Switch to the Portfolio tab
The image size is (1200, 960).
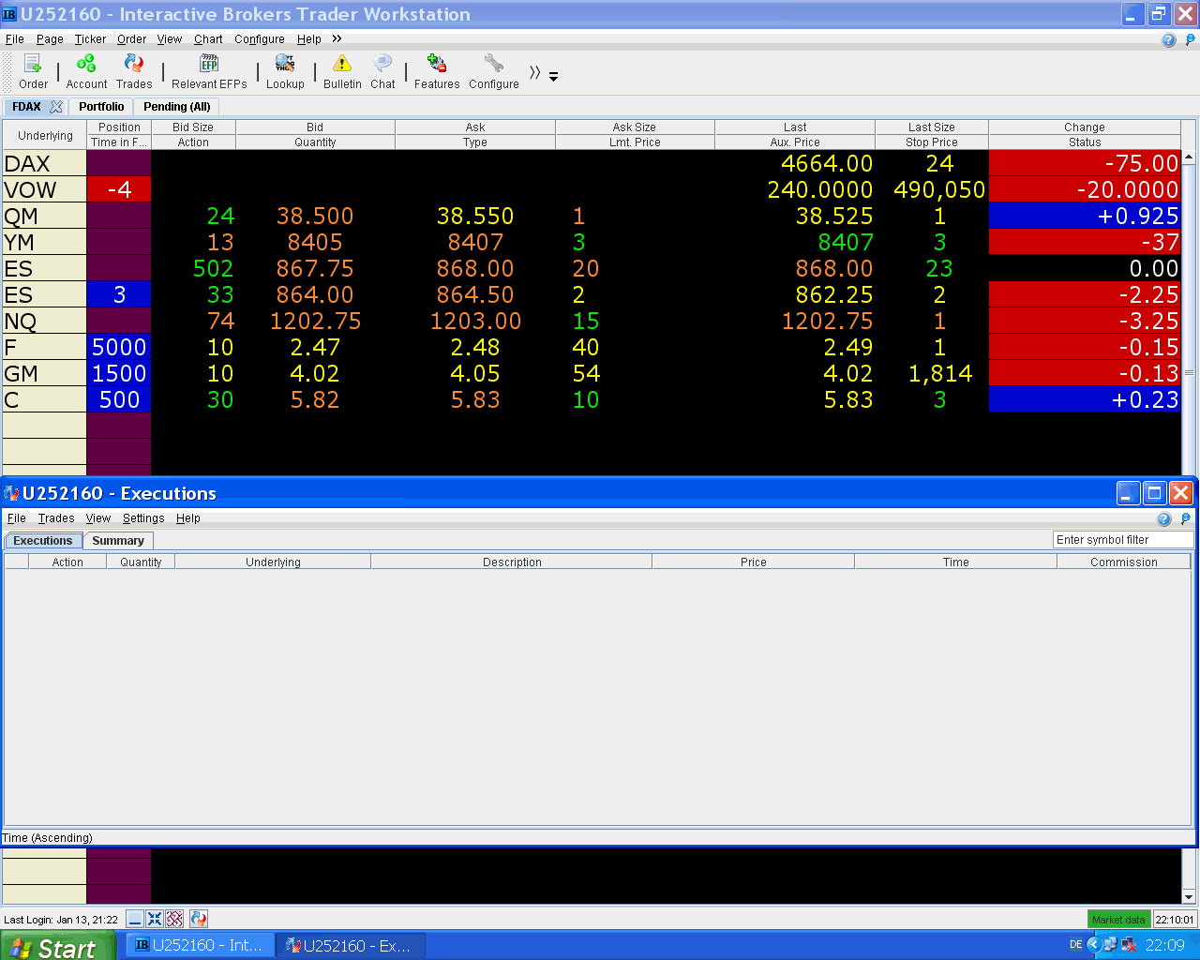point(101,107)
